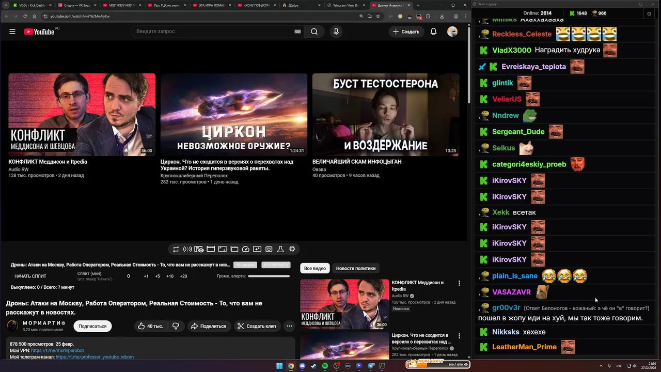Click the Chrome address bar URL
The height and width of the screenshot is (372, 661).
coord(80,16)
